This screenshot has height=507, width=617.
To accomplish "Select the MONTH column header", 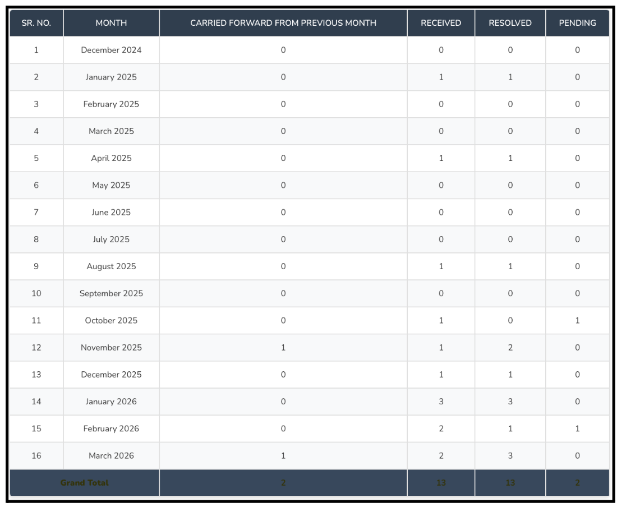I will click(110, 22).
